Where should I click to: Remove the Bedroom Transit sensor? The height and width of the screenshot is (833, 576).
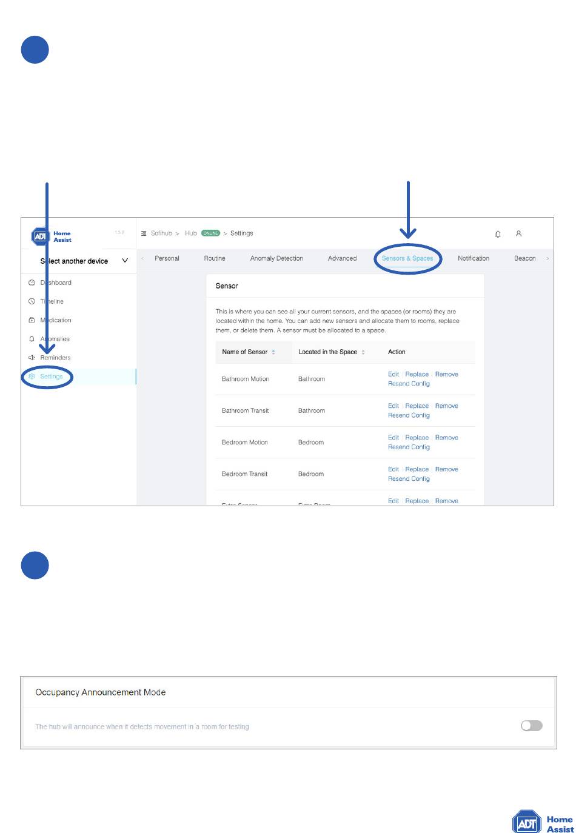coord(447,469)
